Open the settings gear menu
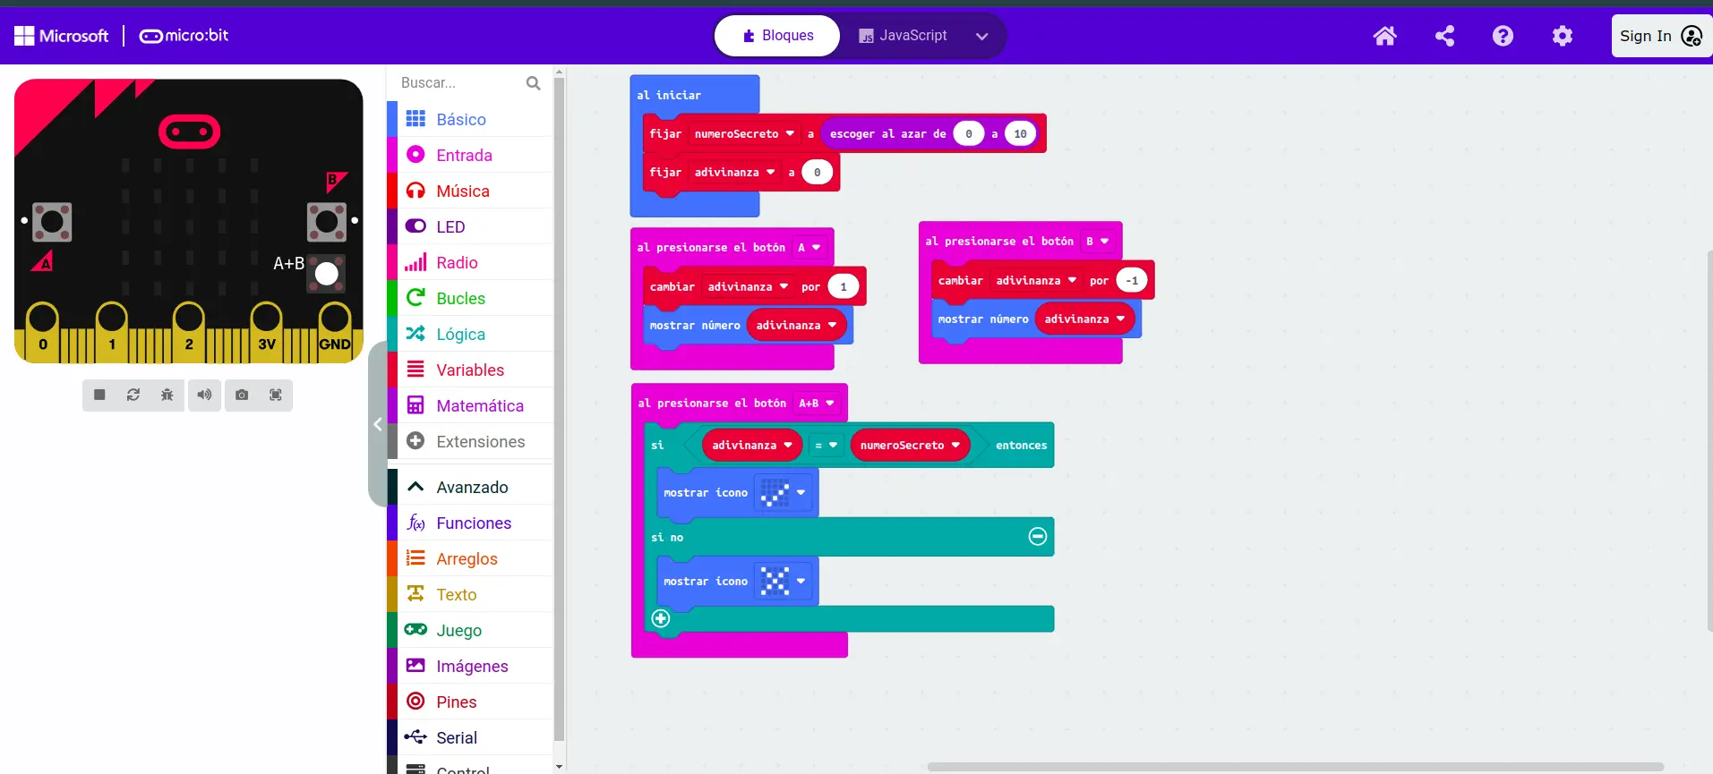This screenshot has width=1713, height=774. coord(1562,36)
